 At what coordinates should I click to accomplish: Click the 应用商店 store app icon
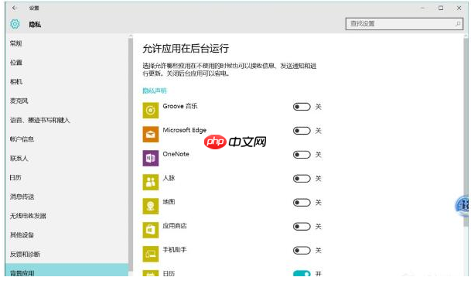click(x=151, y=230)
